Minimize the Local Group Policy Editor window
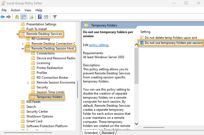The image size is (204, 135). point(174,3)
